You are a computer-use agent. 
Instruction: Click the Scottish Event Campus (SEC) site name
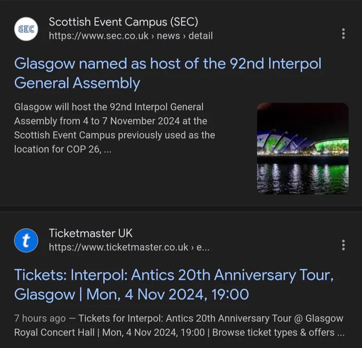point(124,22)
